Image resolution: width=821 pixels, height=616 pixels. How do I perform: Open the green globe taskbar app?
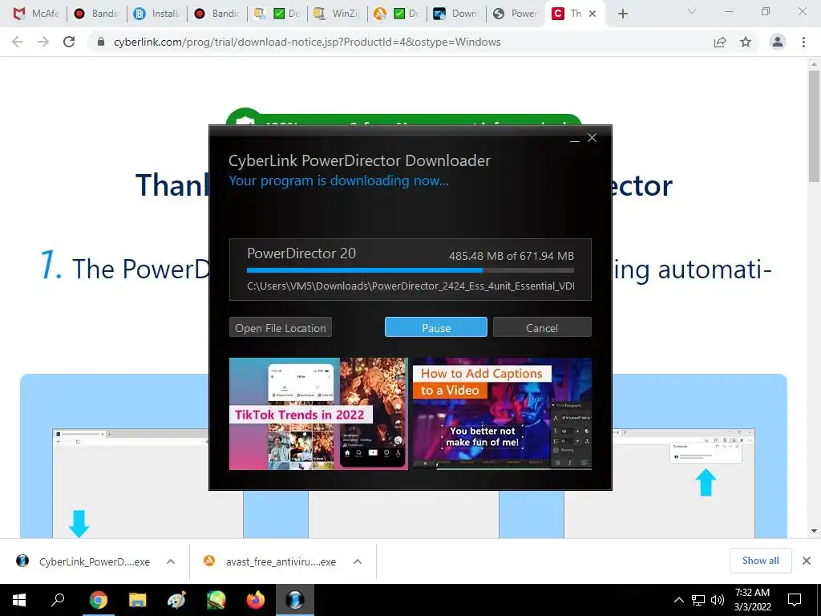[216, 600]
